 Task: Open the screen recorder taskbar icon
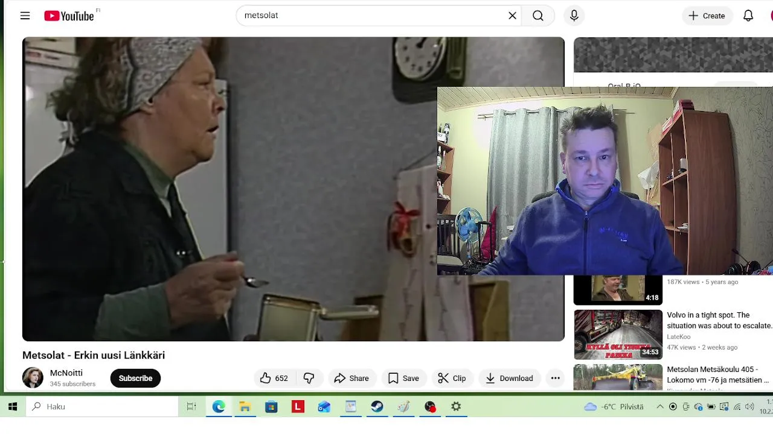click(x=430, y=407)
